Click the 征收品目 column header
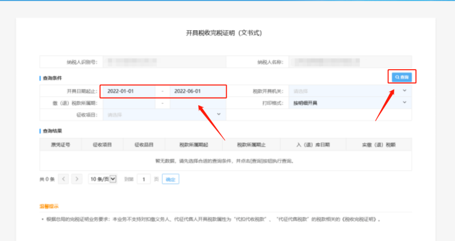Screen dimensions: 455x241 [144, 144]
